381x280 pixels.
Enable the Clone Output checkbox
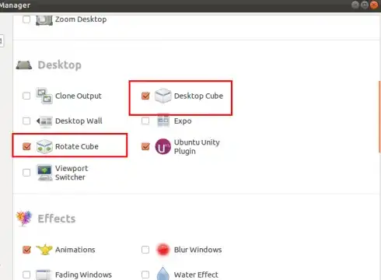point(26,96)
